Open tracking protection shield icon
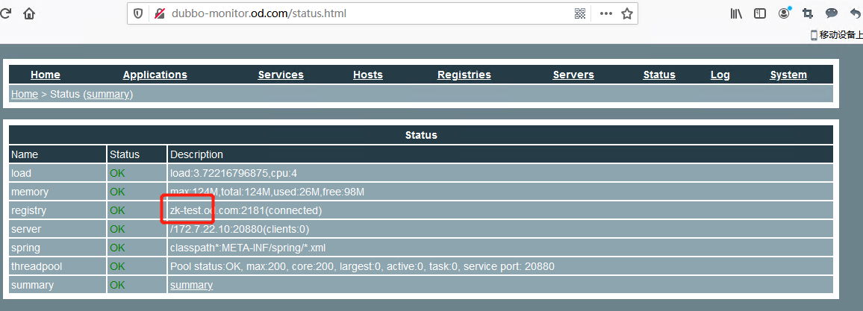The height and width of the screenshot is (311, 863). [x=138, y=13]
